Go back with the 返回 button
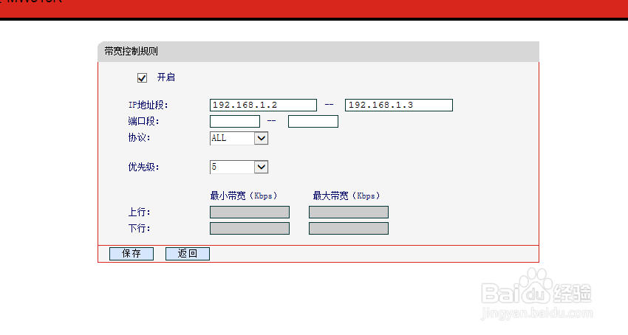The width and height of the screenshot is (628, 335). pos(188,254)
